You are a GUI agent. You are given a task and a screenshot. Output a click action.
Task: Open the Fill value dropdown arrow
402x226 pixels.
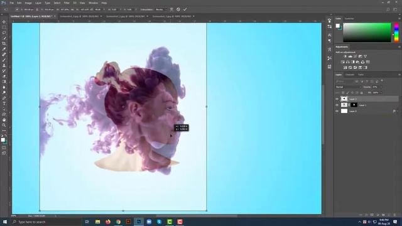(x=381, y=93)
